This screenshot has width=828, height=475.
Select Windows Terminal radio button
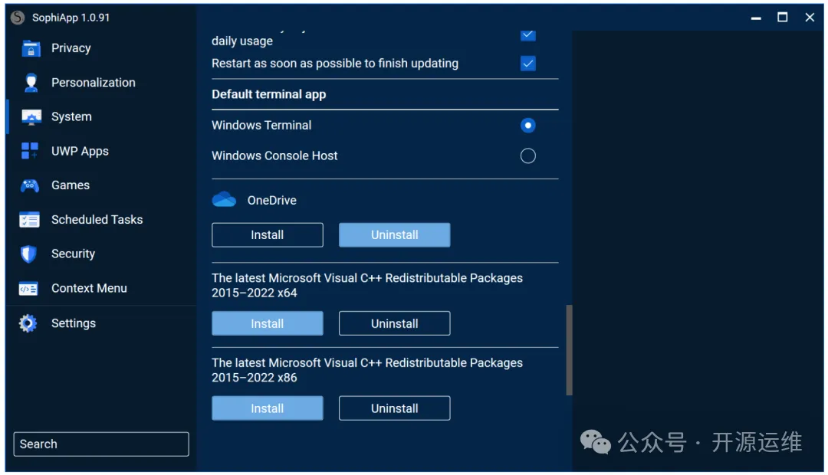pyautogui.click(x=528, y=126)
